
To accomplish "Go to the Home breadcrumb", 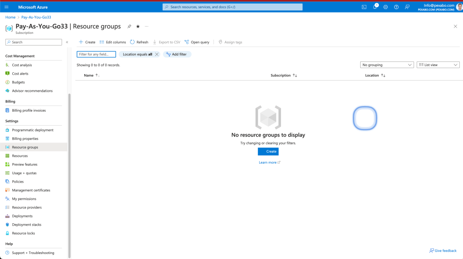I will pyautogui.click(x=10, y=17).
